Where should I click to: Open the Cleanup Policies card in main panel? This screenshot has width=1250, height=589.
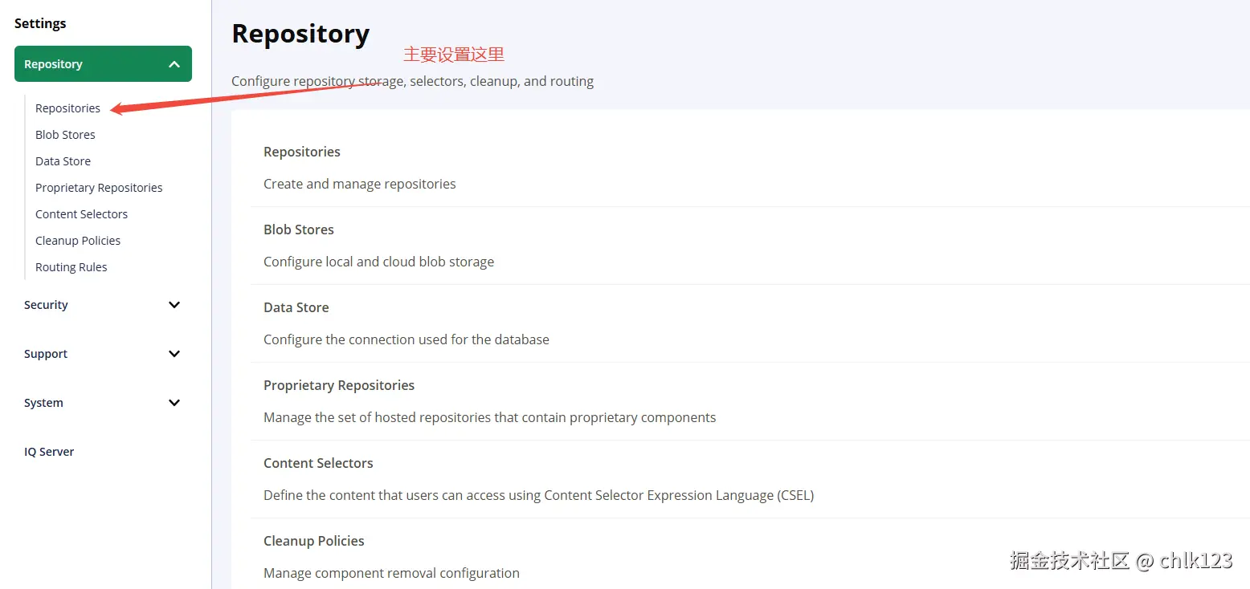pos(314,542)
